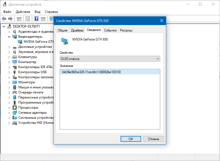Image resolution: width=220 pixels, height=161 pixels.
Task: Switch to the Ресурсы tab
Action: pos(126,30)
